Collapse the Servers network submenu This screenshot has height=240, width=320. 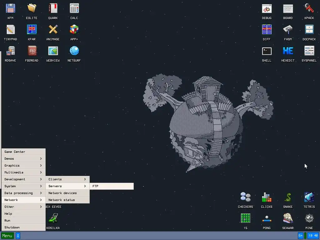[67, 186]
